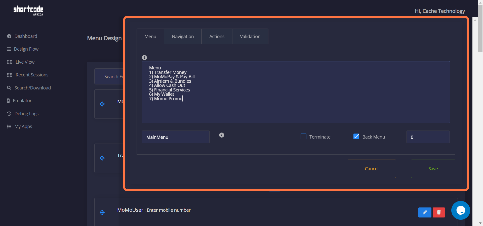Screen dimensions: 483x226
Task: Click the Live View grid icon
Action: point(10,62)
